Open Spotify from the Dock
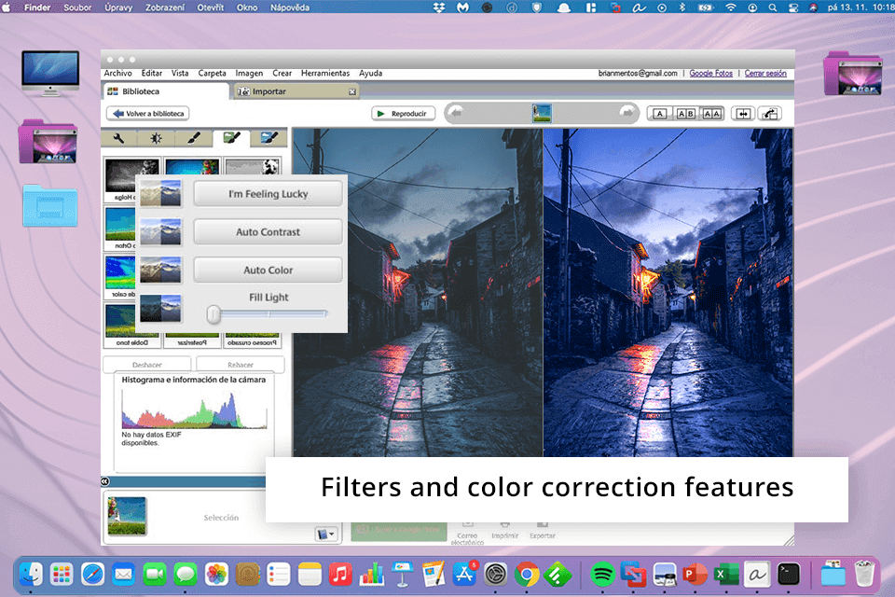The width and height of the screenshot is (895, 597). (x=602, y=575)
